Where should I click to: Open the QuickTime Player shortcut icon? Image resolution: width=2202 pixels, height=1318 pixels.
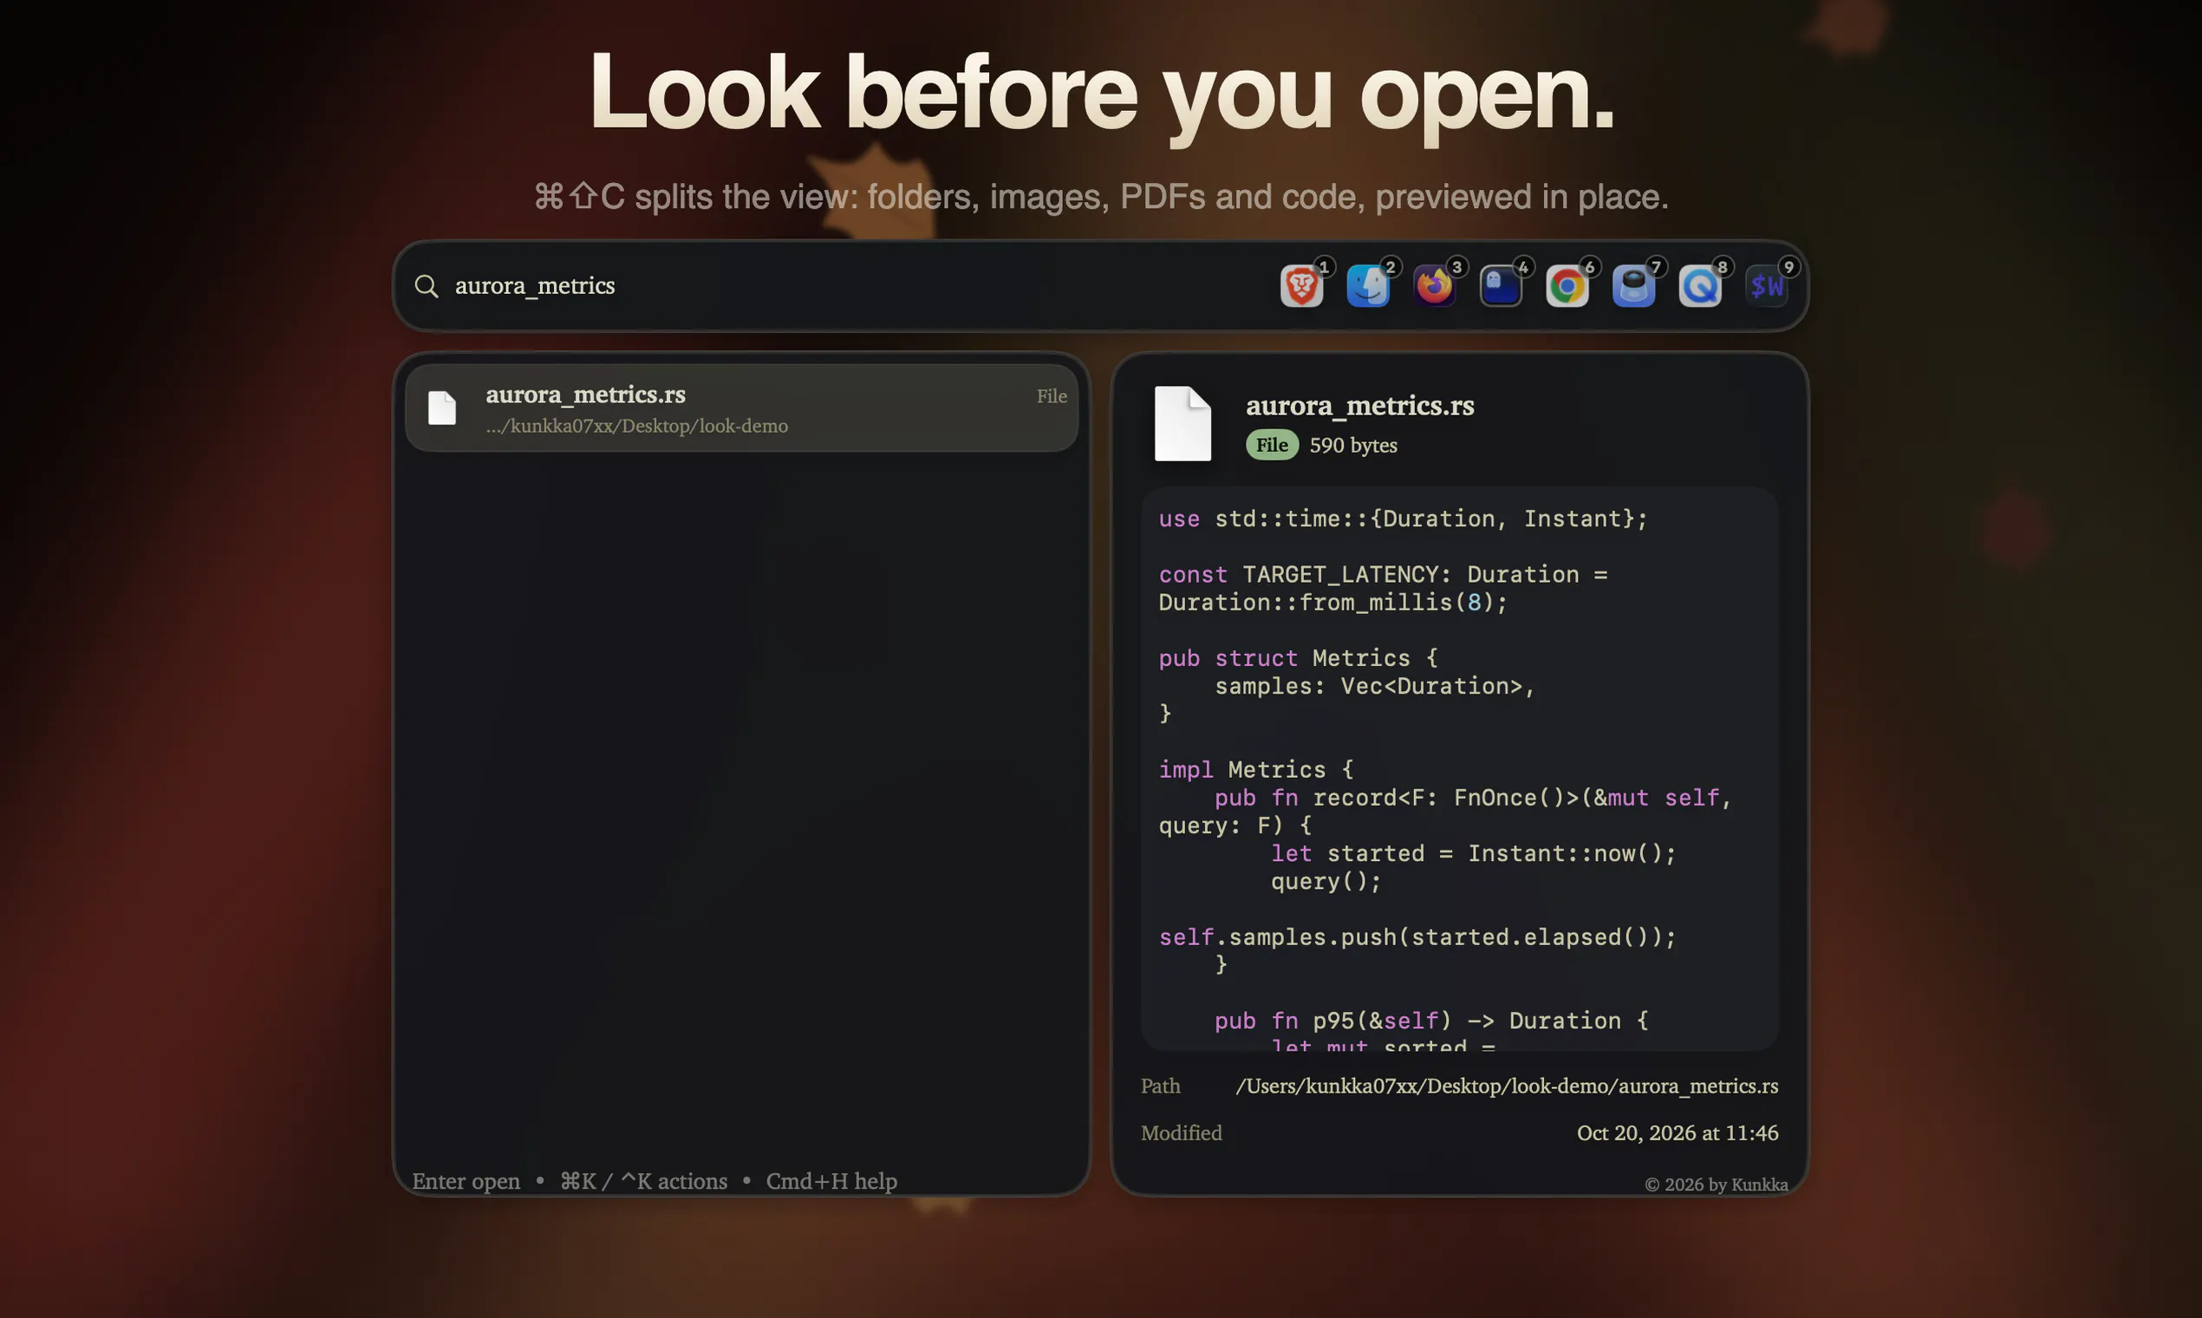[1699, 286]
